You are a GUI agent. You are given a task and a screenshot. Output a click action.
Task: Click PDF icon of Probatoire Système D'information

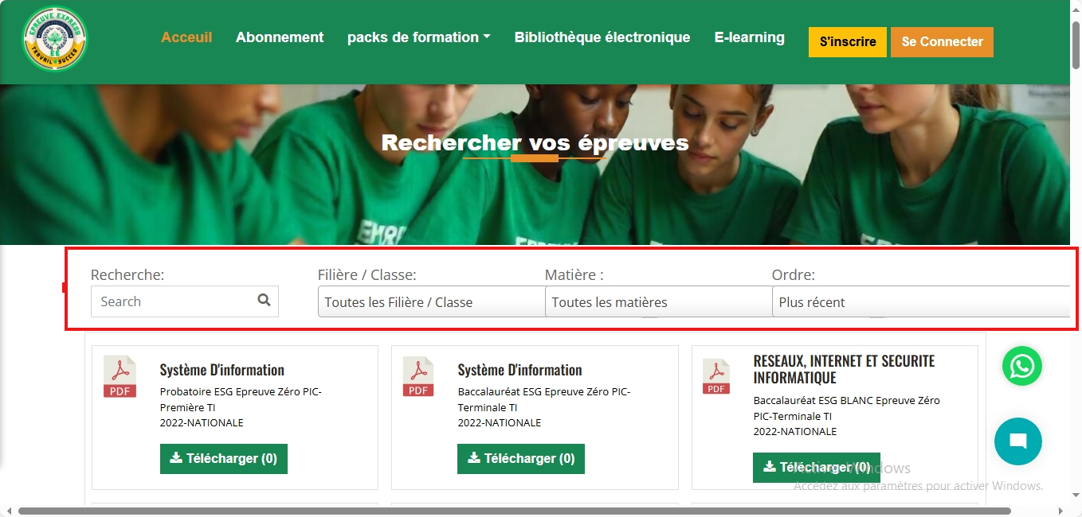click(120, 377)
